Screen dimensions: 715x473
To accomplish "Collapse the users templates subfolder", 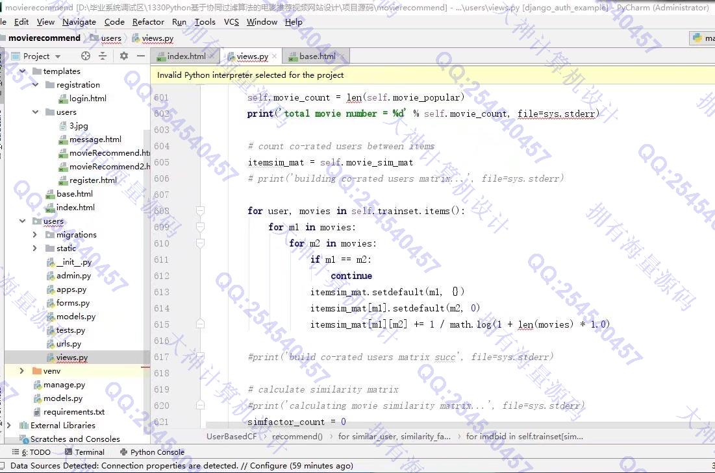I will (35, 112).
